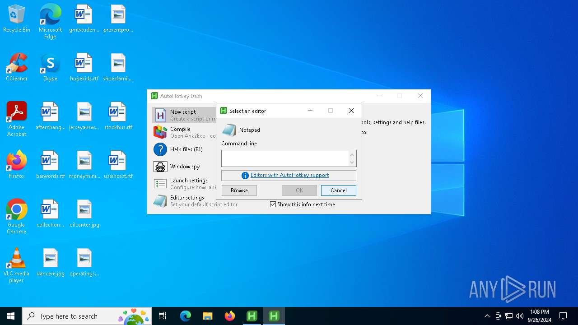Select Google Chrome desktop shortcut
The width and height of the screenshot is (578, 325).
17,217
